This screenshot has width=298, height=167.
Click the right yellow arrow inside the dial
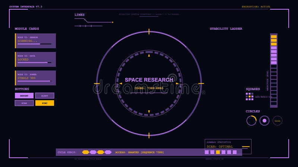tap(177, 83)
